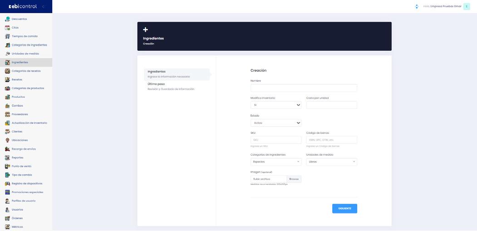
Task: Open Unidades de medida dropdown showing Libras
Action: [x=332, y=162]
